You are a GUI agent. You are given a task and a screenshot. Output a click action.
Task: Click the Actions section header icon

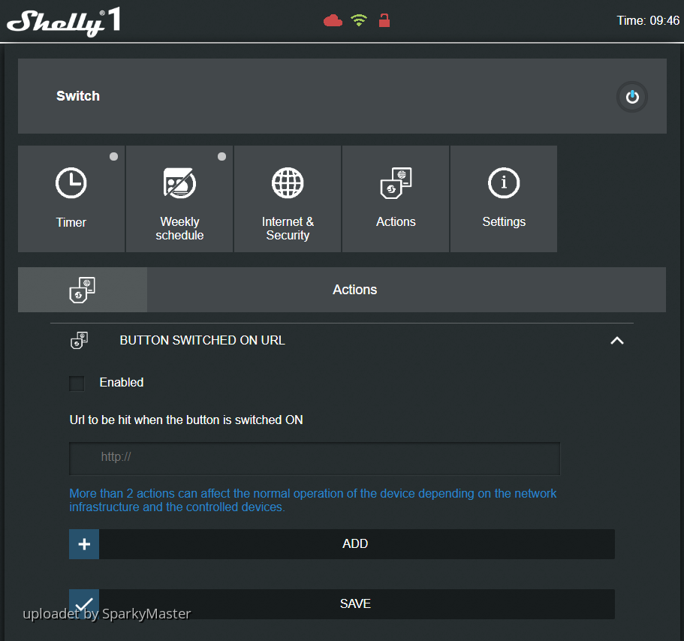pos(82,290)
